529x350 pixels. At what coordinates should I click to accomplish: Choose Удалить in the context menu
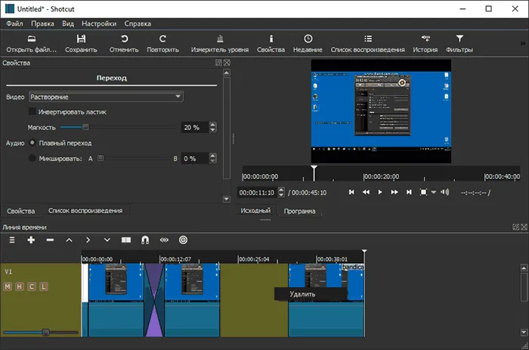point(302,294)
